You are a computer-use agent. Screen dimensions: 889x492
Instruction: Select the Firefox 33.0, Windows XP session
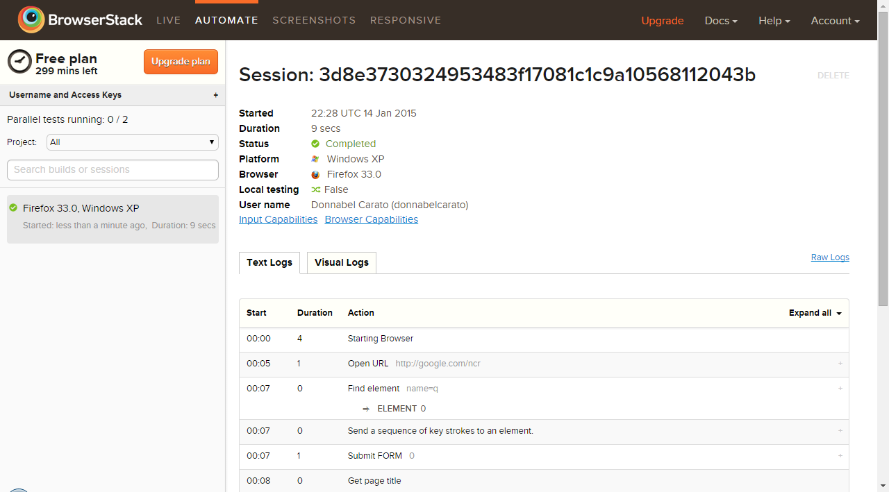[113, 219]
